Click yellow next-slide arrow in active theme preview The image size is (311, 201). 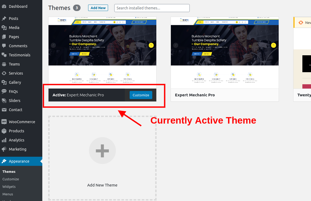click(151, 45)
